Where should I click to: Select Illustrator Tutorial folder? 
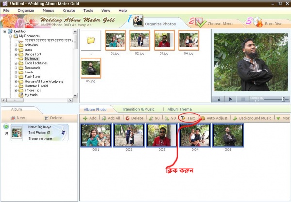[36, 86]
